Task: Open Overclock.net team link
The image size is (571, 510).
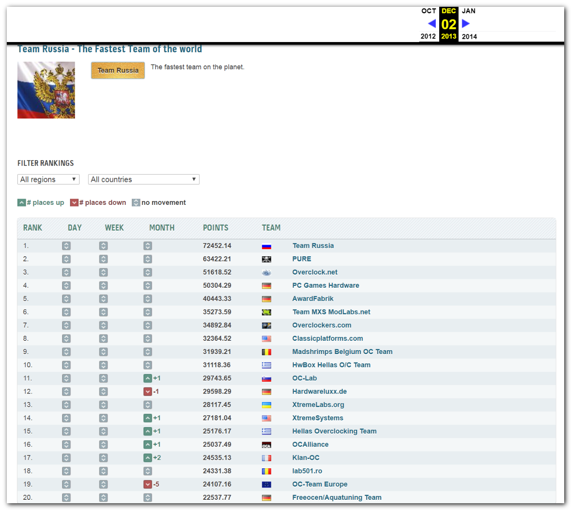Action: (315, 272)
